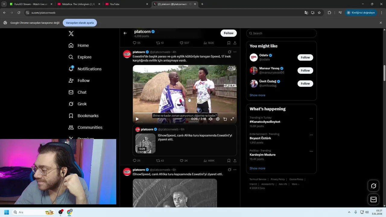The image size is (386, 217).
Task: Open the video settings gear
Action: click(218, 119)
